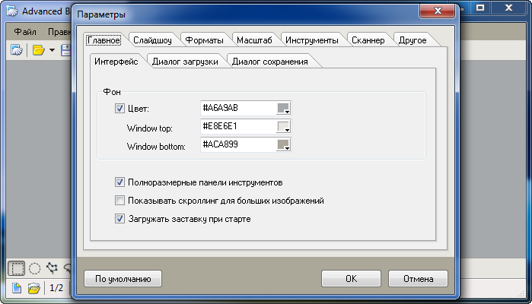The height and width of the screenshot is (304, 532).
Task: Click the blue page icon in status bar
Action: 17,288
